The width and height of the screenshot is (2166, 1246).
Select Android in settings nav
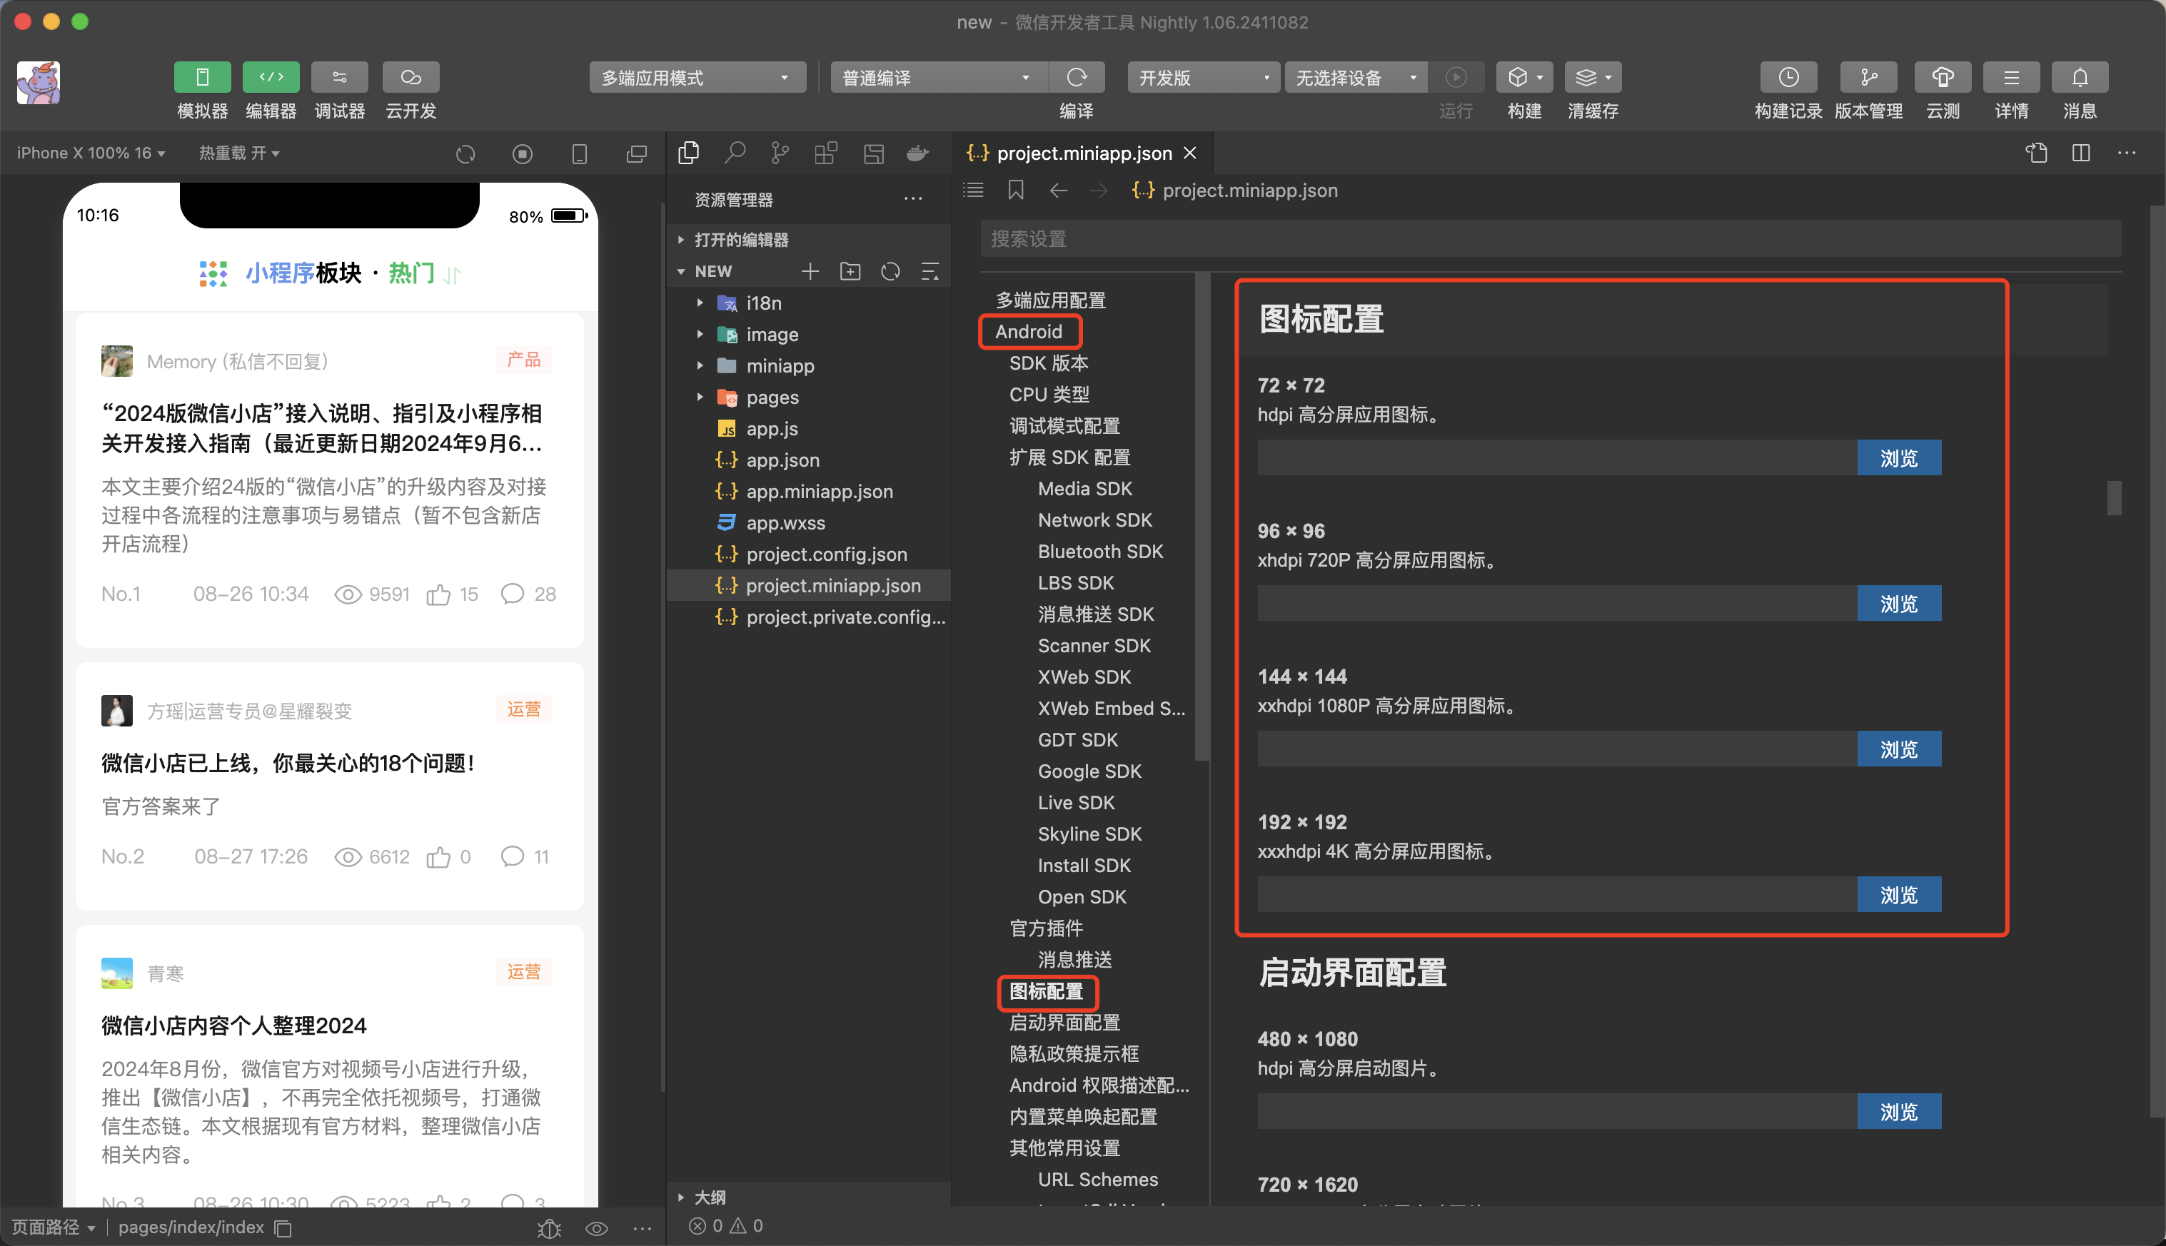tap(1028, 331)
